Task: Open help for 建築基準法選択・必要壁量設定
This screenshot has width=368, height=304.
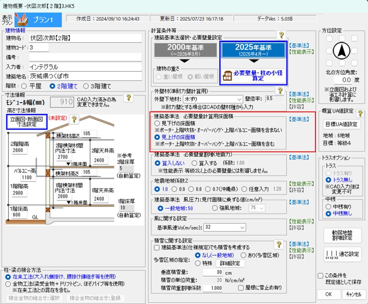Action: [x=281, y=35]
